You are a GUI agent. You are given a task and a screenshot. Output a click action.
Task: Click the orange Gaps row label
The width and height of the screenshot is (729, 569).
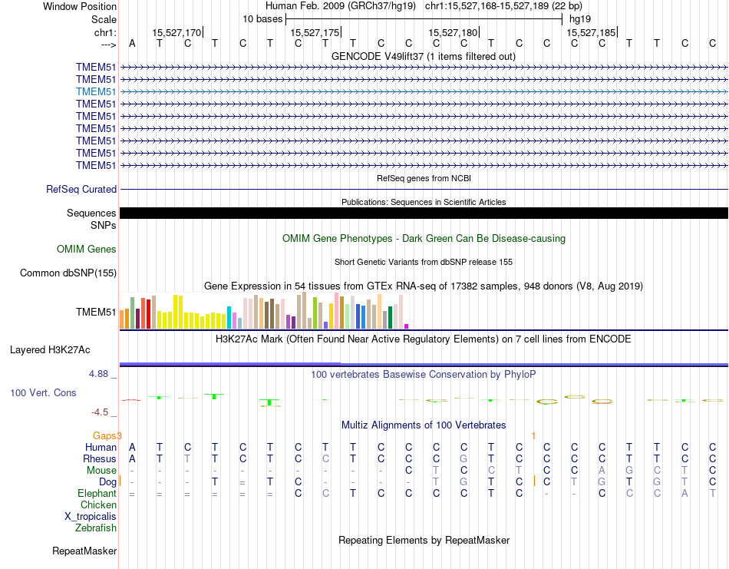coord(105,436)
